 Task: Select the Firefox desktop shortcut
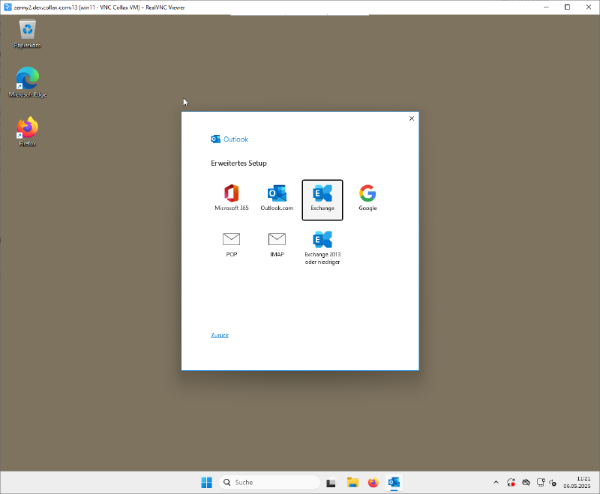[27, 132]
